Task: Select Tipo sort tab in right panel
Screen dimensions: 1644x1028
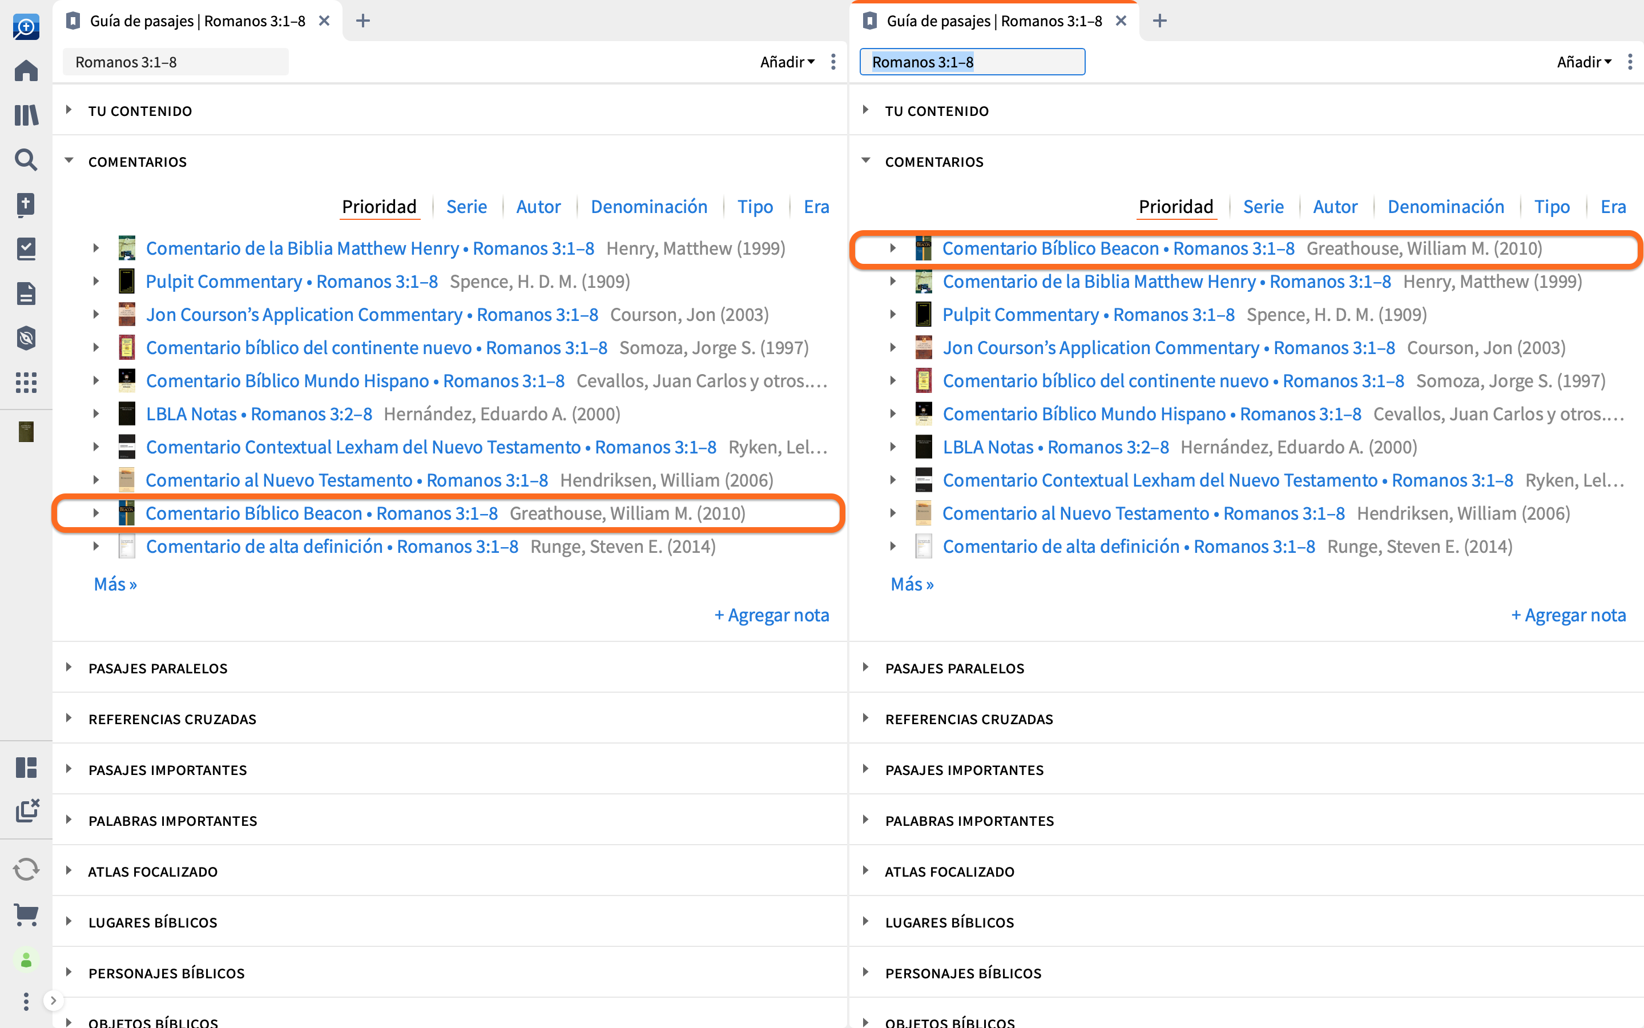Action: coord(1552,207)
